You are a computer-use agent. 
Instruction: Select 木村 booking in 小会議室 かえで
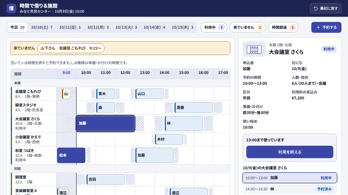click(x=169, y=139)
